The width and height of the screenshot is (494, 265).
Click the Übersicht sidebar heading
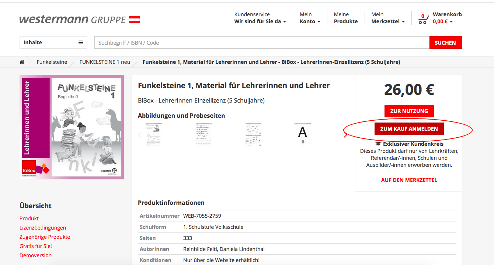point(35,206)
